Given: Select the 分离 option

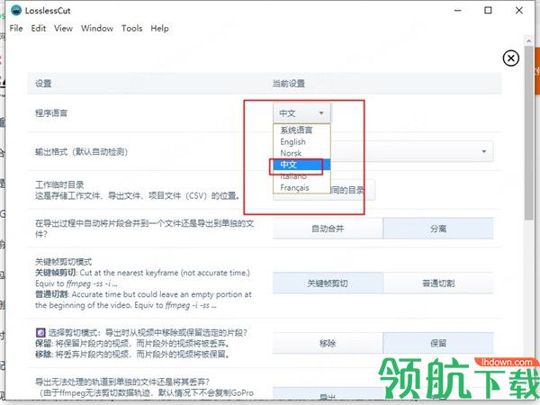Looking at the screenshot, I should [x=438, y=229].
